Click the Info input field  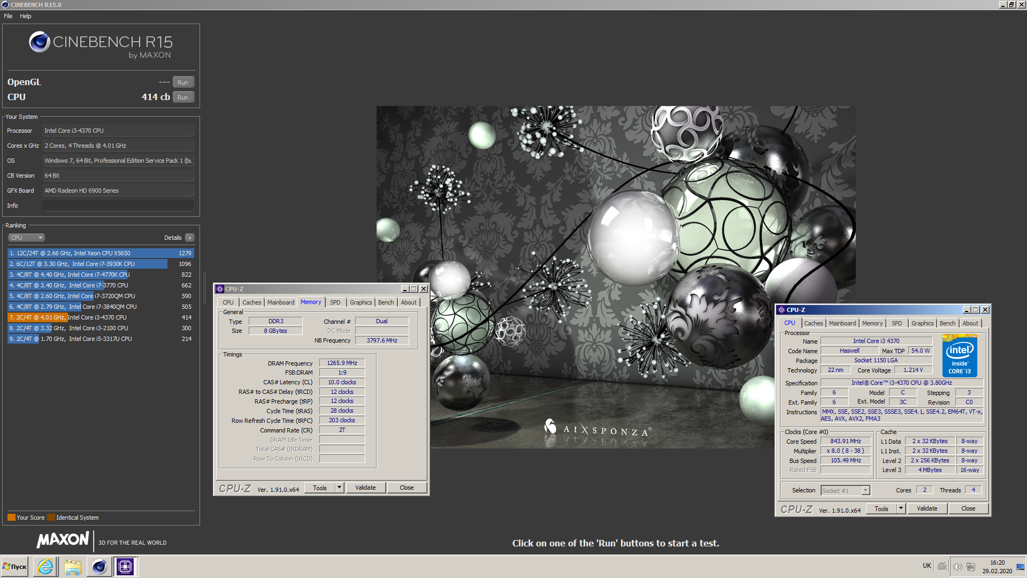[118, 206]
